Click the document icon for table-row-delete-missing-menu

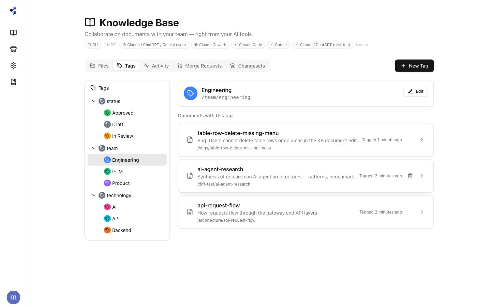click(x=190, y=140)
